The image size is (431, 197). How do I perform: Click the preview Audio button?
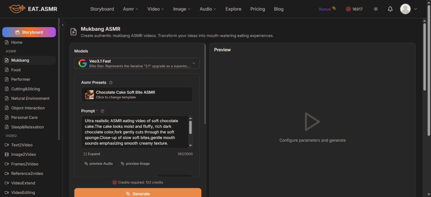pyautogui.click(x=98, y=164)
